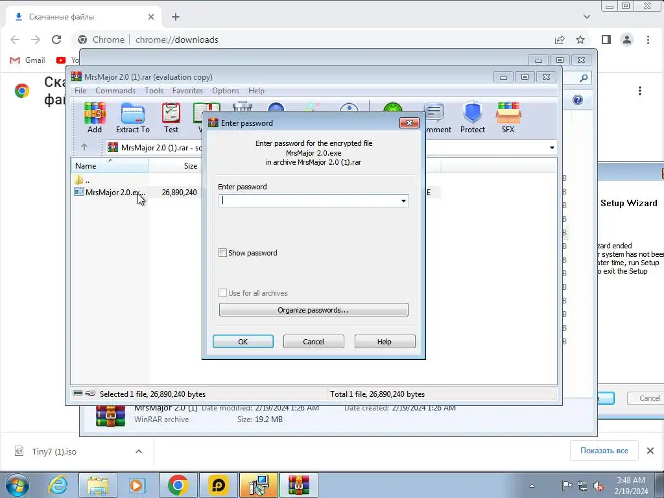Click the search magnifier in Explorer window
Image resolution: width=664 pixels, height=498 pixels.
[584, 78]
